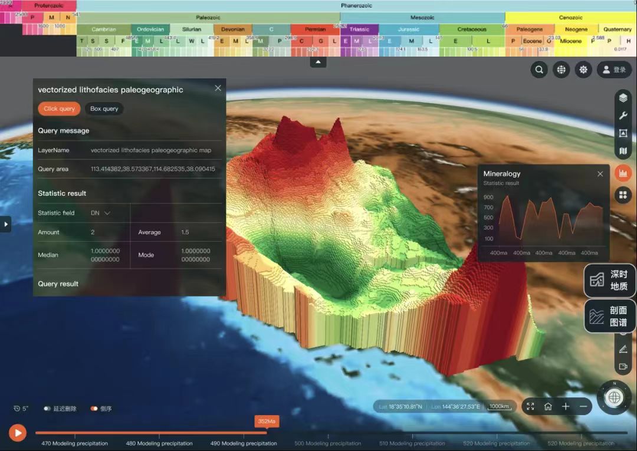Select the Silurian period
The height and width of the screenshot is (451, 637).
[x=191, y=29]
